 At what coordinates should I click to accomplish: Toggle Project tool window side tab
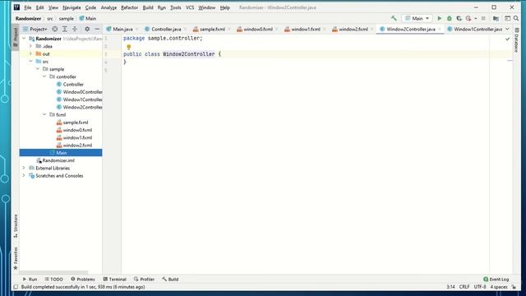(16, 36)
